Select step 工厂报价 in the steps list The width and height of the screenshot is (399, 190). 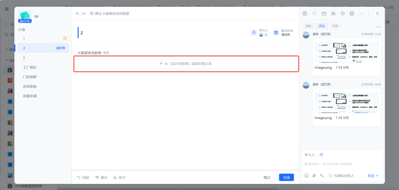pos(43,67)
